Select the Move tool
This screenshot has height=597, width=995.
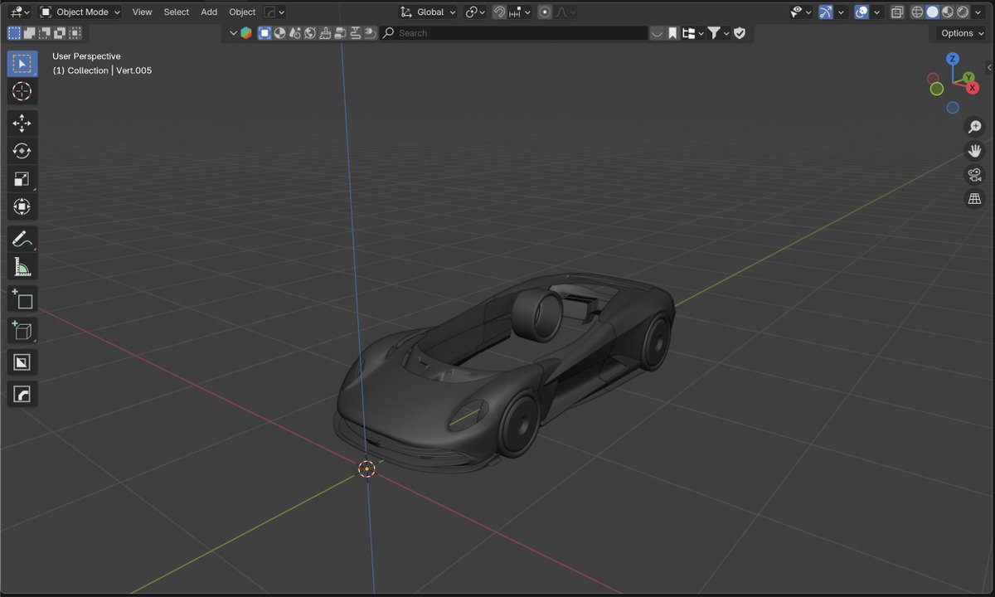(22, 124)
